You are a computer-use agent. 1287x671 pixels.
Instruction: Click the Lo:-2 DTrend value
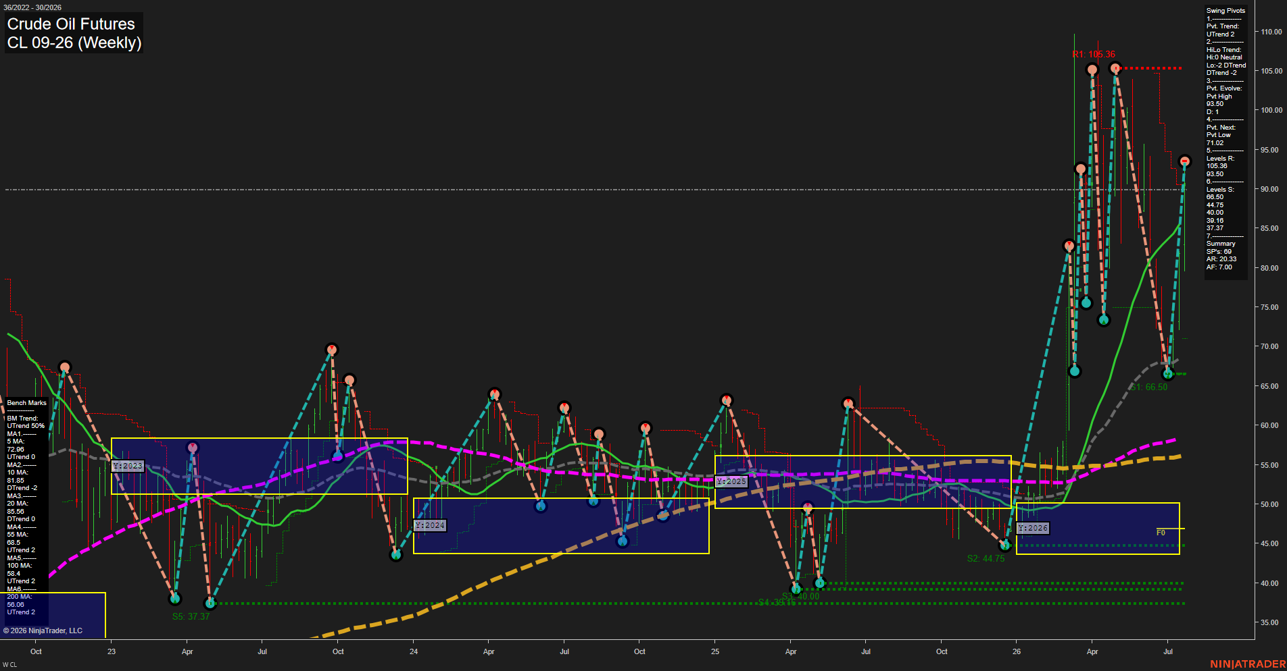(1226, 65)
